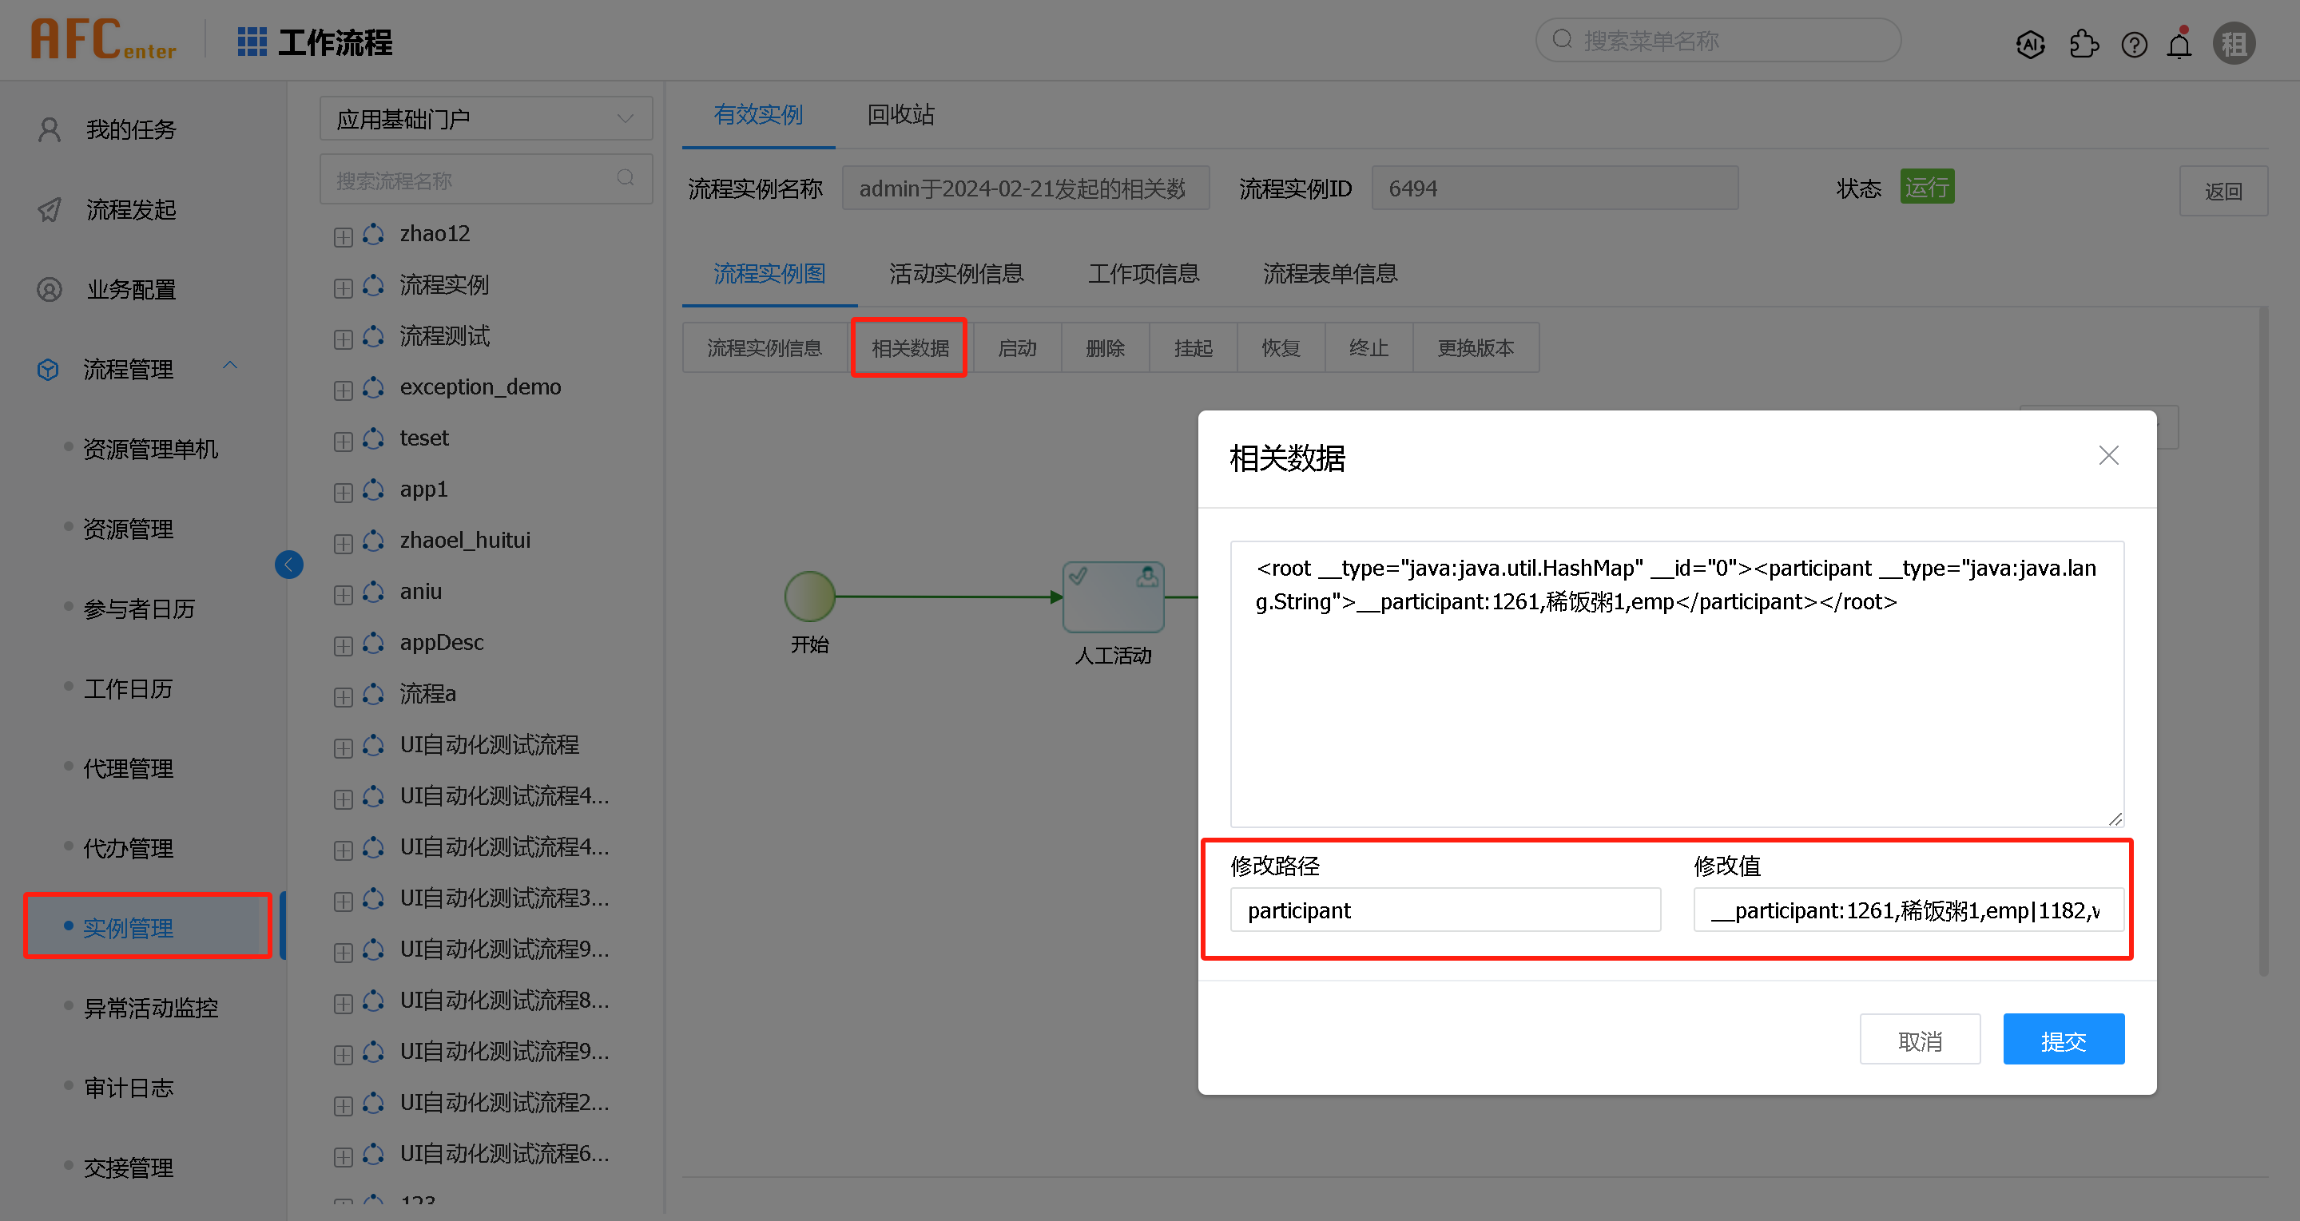Select the 我的任务 person icon in sidebar
The width and height of the screenshot is (2300, 1221).
(x=48, y=129)
